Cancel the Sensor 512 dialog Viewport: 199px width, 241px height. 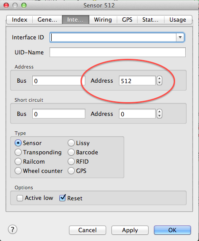88,230
